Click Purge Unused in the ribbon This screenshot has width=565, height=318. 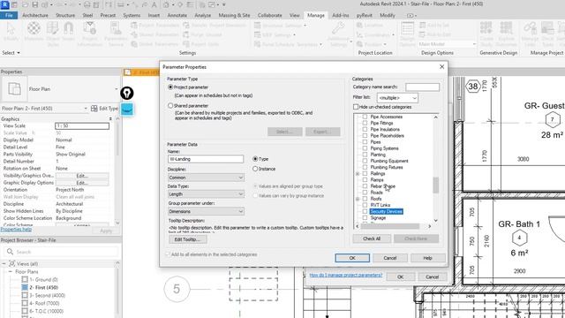(x=201, y=34)
